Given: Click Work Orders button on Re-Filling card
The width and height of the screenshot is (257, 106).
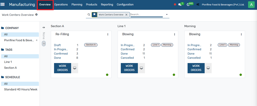Looking at the screenshot, I should pyautogui.click(x=62, y=68).
